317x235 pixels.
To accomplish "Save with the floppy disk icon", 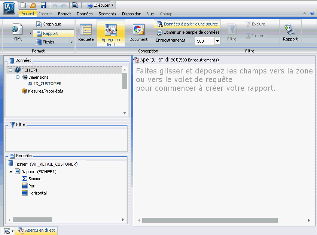I will 43,5.
